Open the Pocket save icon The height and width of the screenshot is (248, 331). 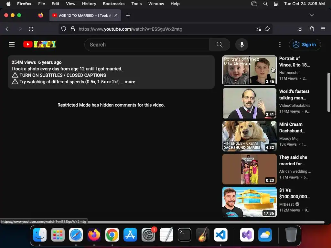300,29
